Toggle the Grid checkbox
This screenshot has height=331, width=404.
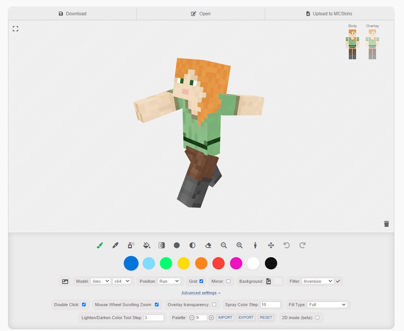tap(201, 281)
